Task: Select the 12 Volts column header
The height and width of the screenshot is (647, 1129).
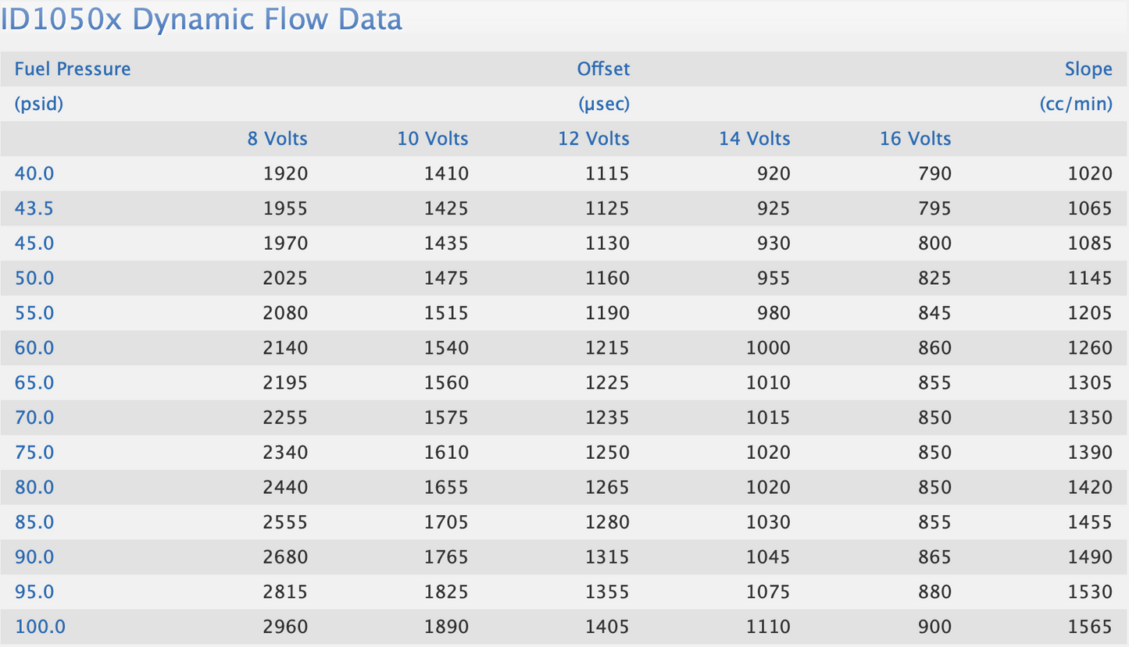Action: 594,139
